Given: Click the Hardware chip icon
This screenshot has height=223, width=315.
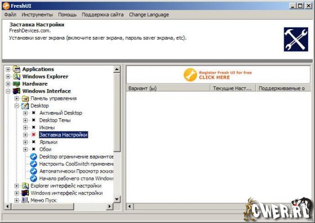Looking at the screenshot, I should point(16,83).
